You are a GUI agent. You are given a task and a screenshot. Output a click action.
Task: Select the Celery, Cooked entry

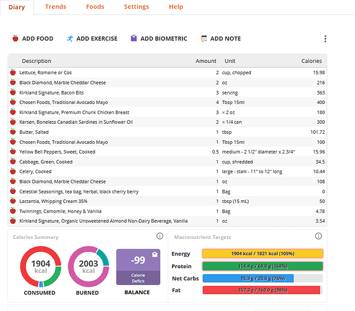tap(168, 172)
